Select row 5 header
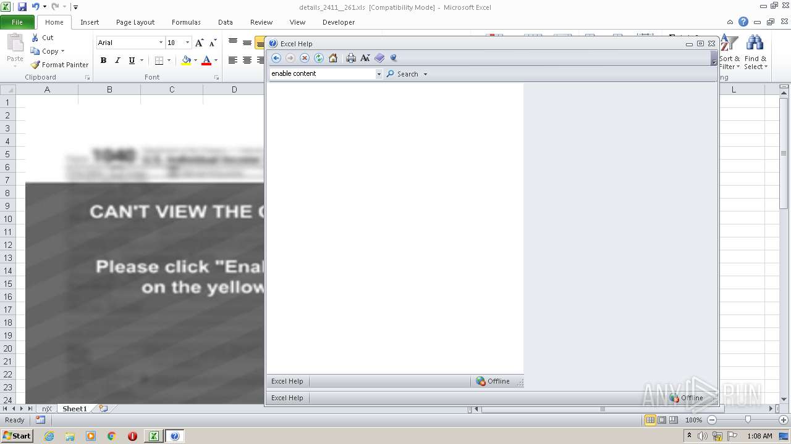Viewport: 791px width, 444px height. coord(7,154)
